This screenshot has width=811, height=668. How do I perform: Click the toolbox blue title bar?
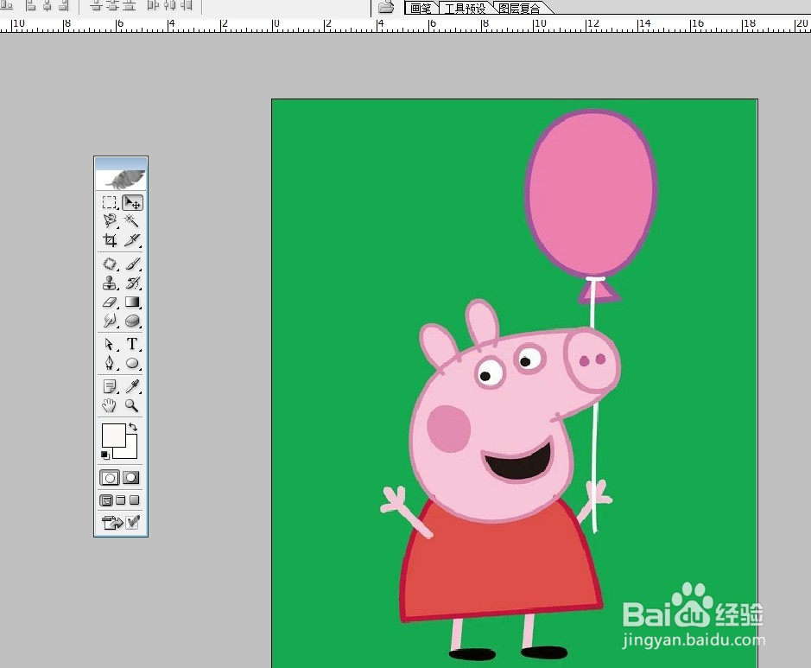121,163
